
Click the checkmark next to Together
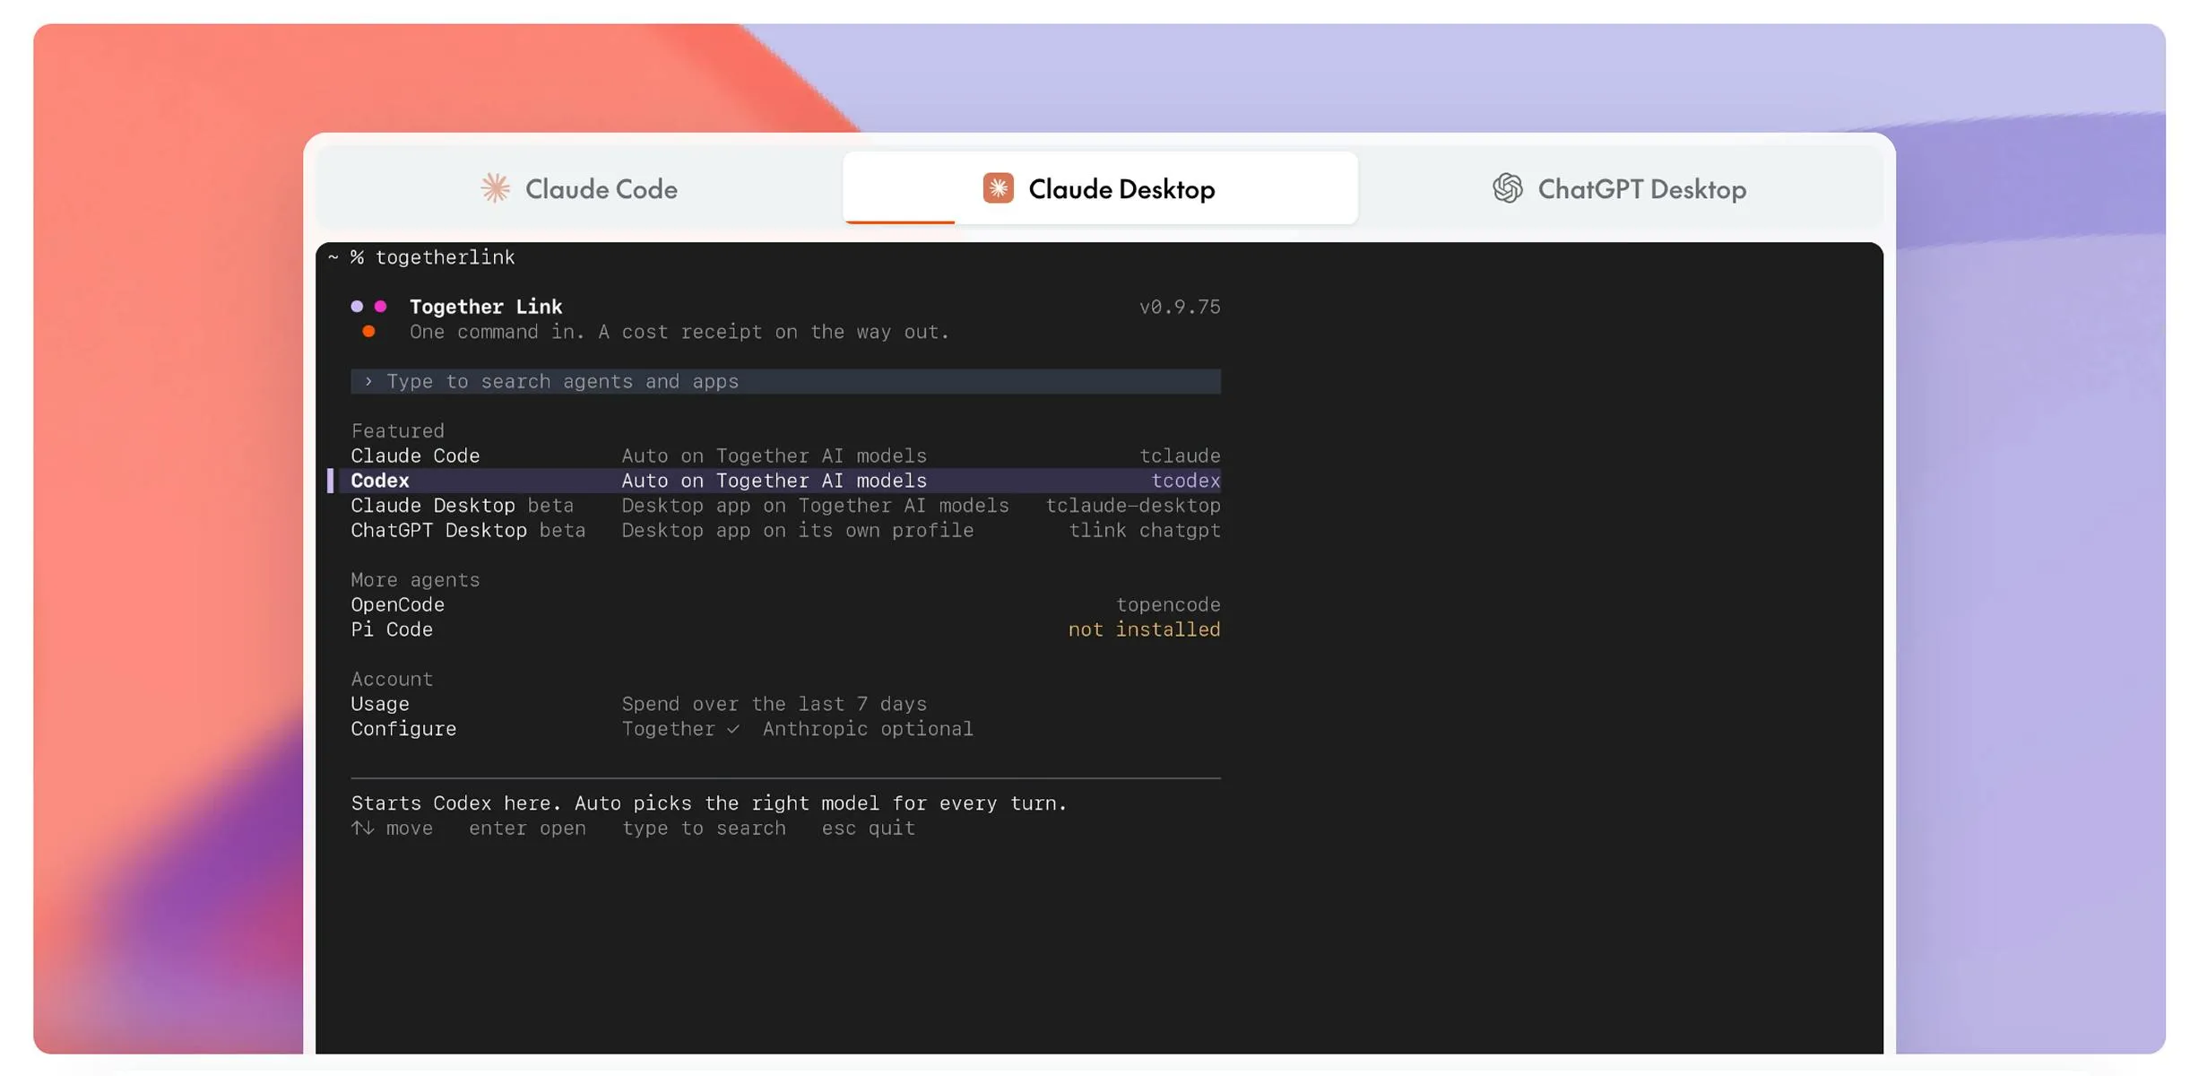tap(733, 729)
